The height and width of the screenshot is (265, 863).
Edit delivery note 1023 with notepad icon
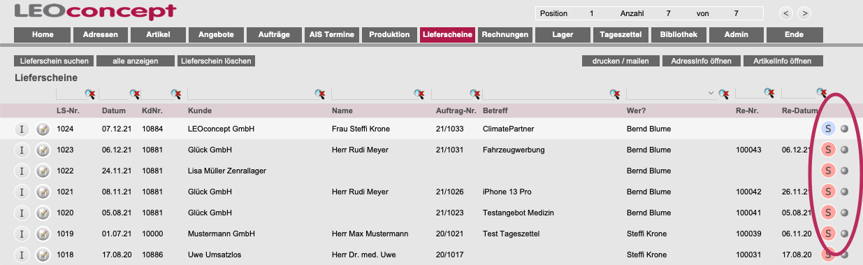click(43, 150)
